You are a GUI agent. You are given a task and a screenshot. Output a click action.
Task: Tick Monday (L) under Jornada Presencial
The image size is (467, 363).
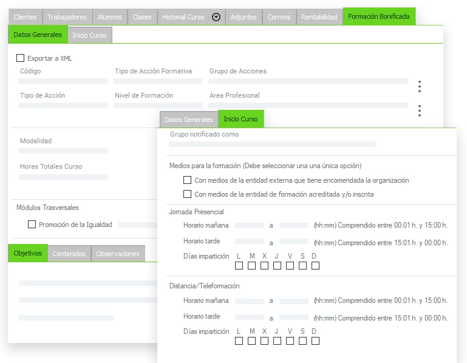tap(239, 265)
